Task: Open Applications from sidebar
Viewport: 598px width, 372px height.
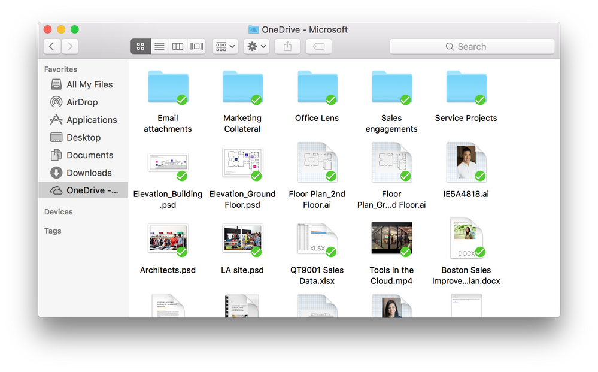Action: coord(83,120)
